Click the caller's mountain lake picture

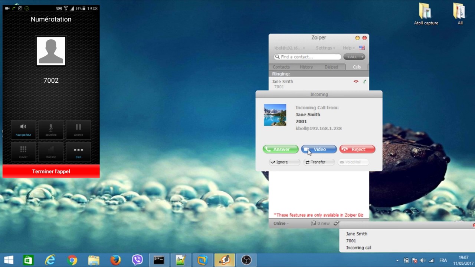tap(275, 115)
